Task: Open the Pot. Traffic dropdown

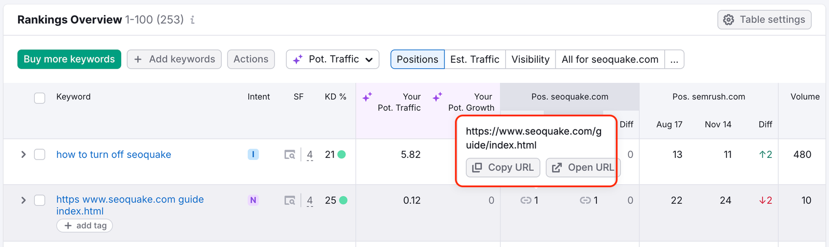Action: pos(333,59)
